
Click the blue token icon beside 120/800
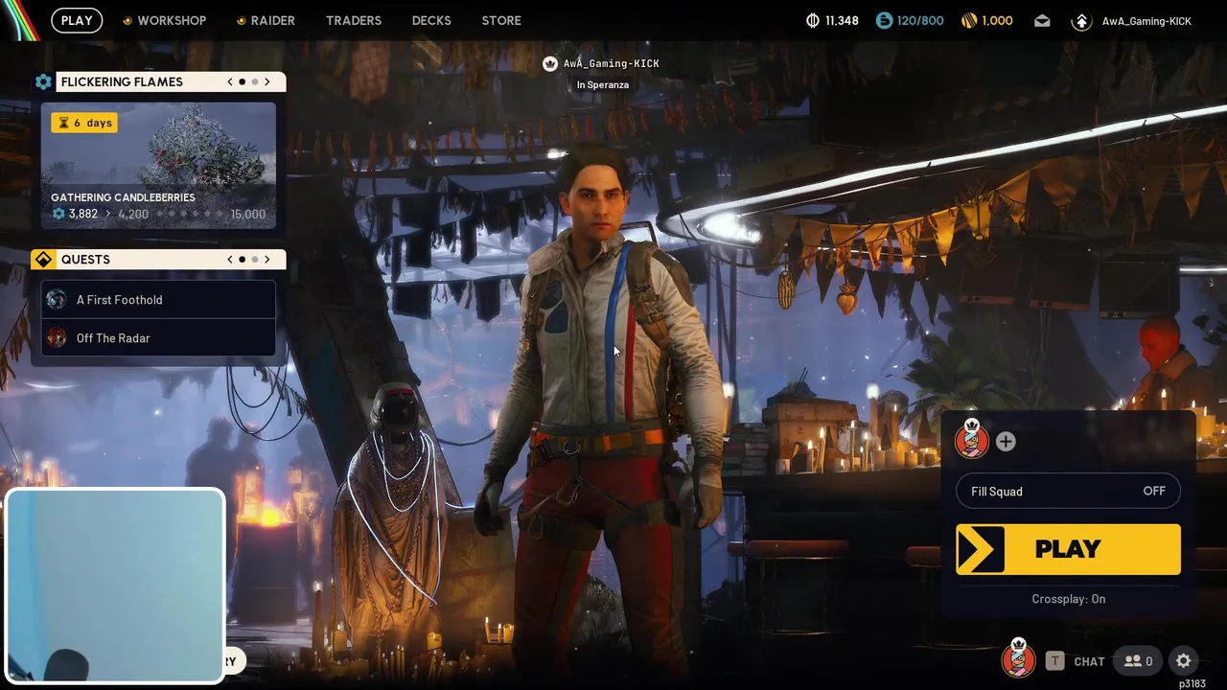[x=884, y=20]
